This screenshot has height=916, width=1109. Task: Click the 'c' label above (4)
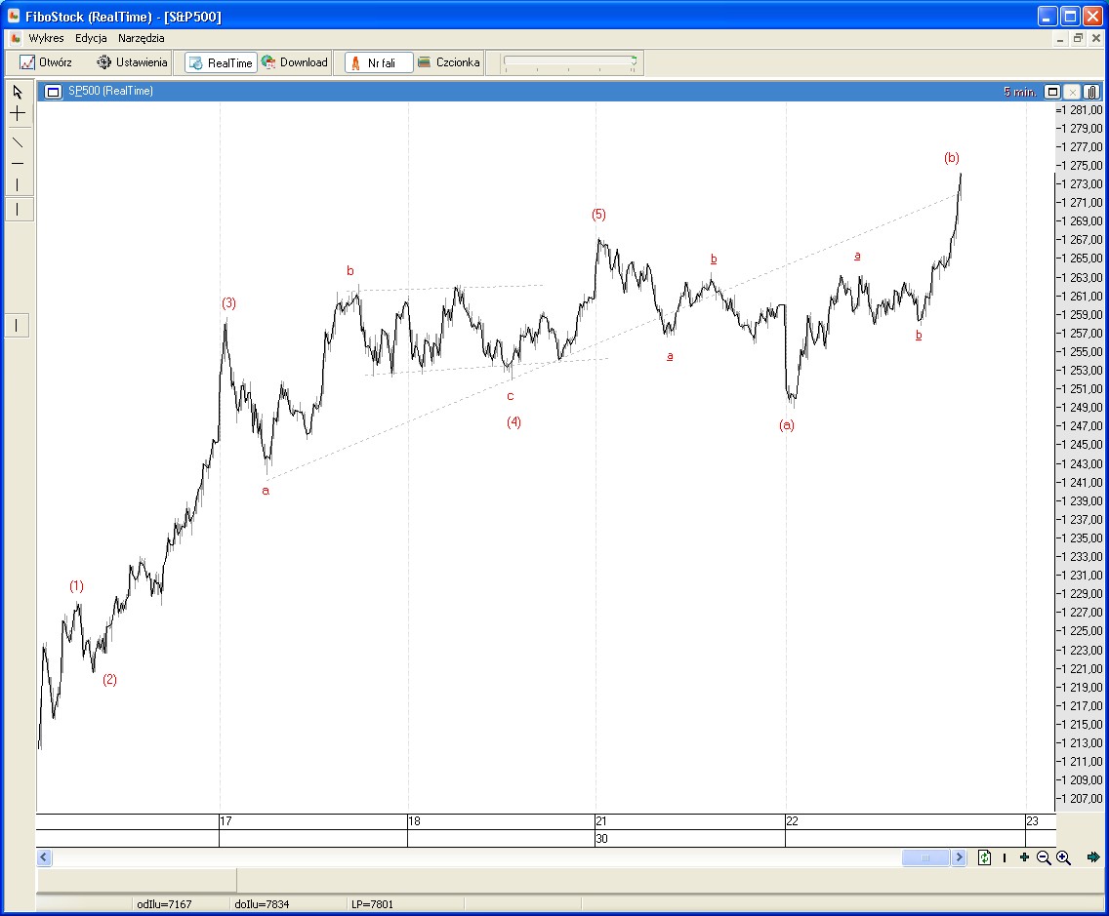[510, 396]
